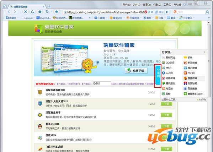Open the 最常访问 dropdown
Viewport: 213px width, 152px height.
coord(117,18)
